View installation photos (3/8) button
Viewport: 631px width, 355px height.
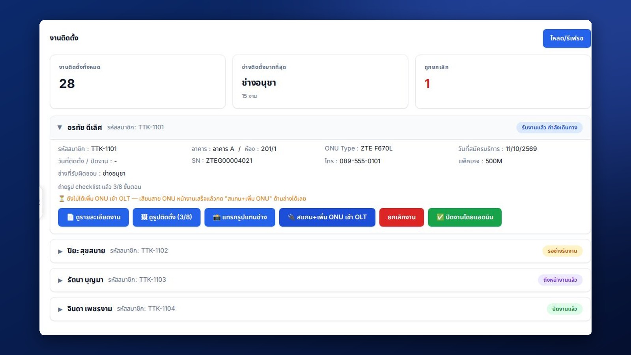pyautogui.click(x=166, y=217)
